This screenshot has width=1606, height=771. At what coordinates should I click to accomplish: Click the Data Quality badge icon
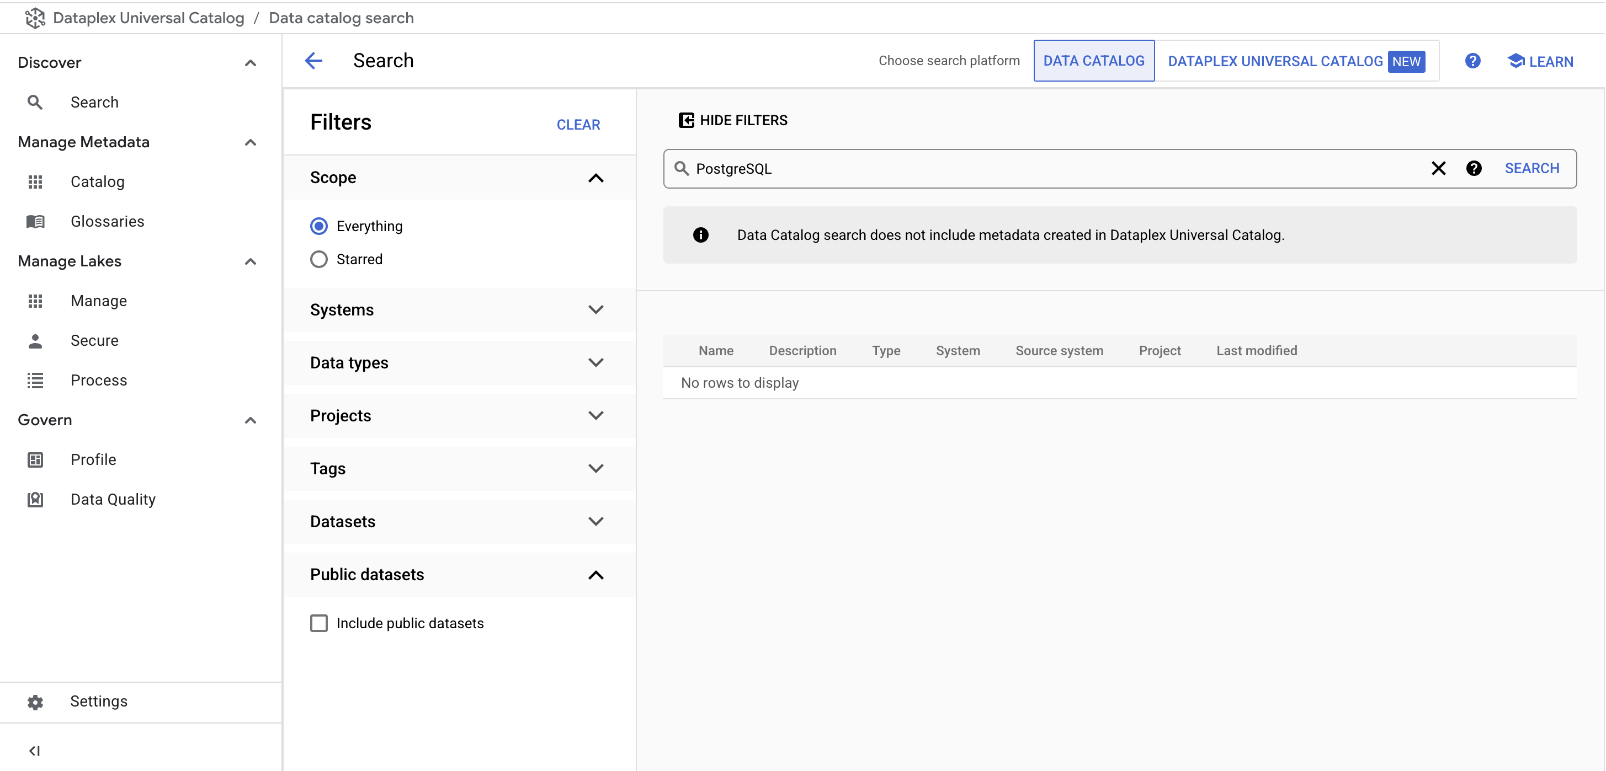pyautogui.click(x=35, y=500)
